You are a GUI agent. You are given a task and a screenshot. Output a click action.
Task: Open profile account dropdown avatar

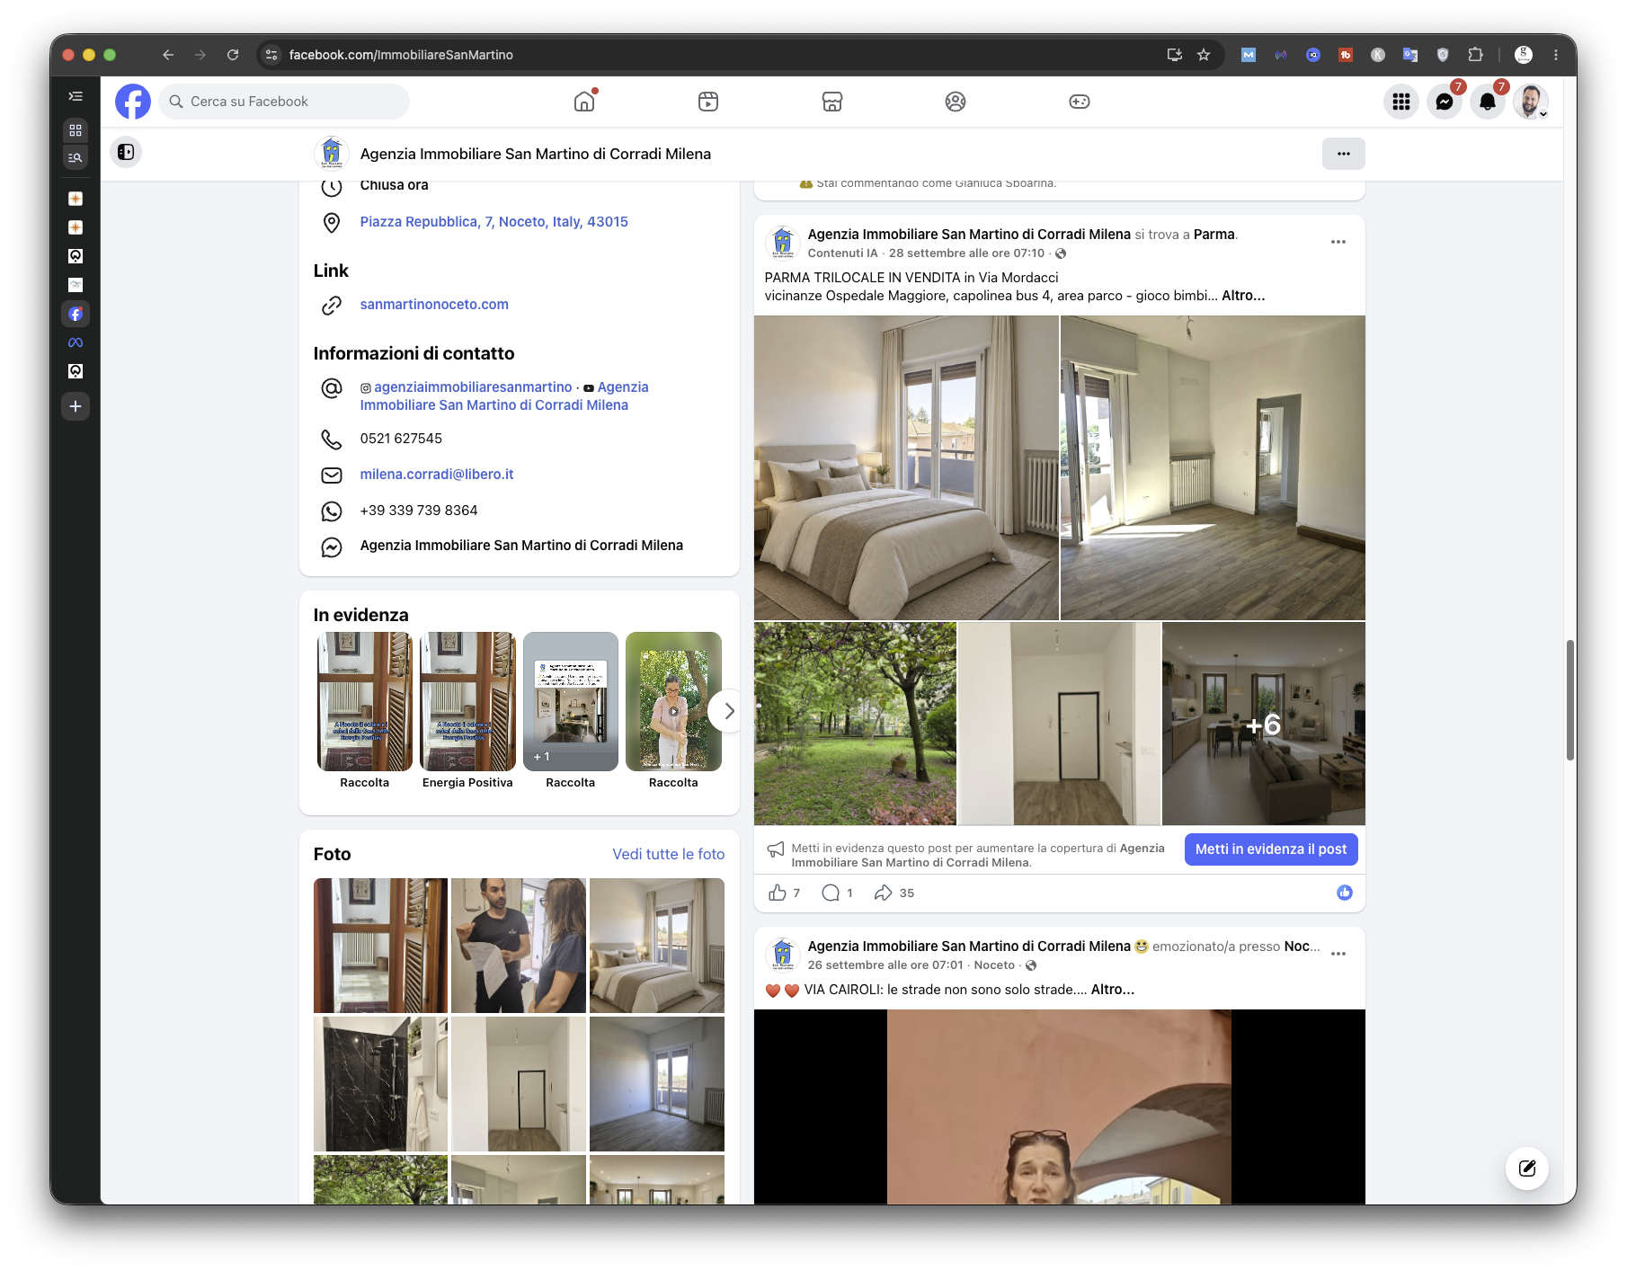pos(1531,102)
